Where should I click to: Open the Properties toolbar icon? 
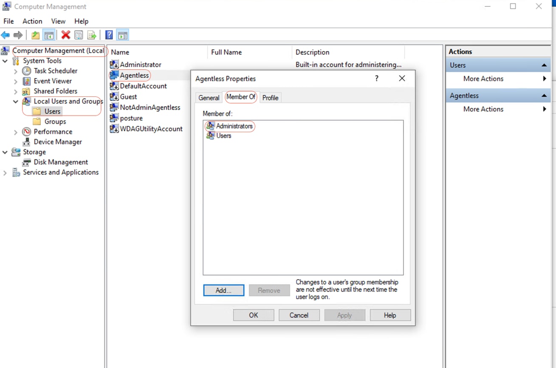click(x=79, y=35)
